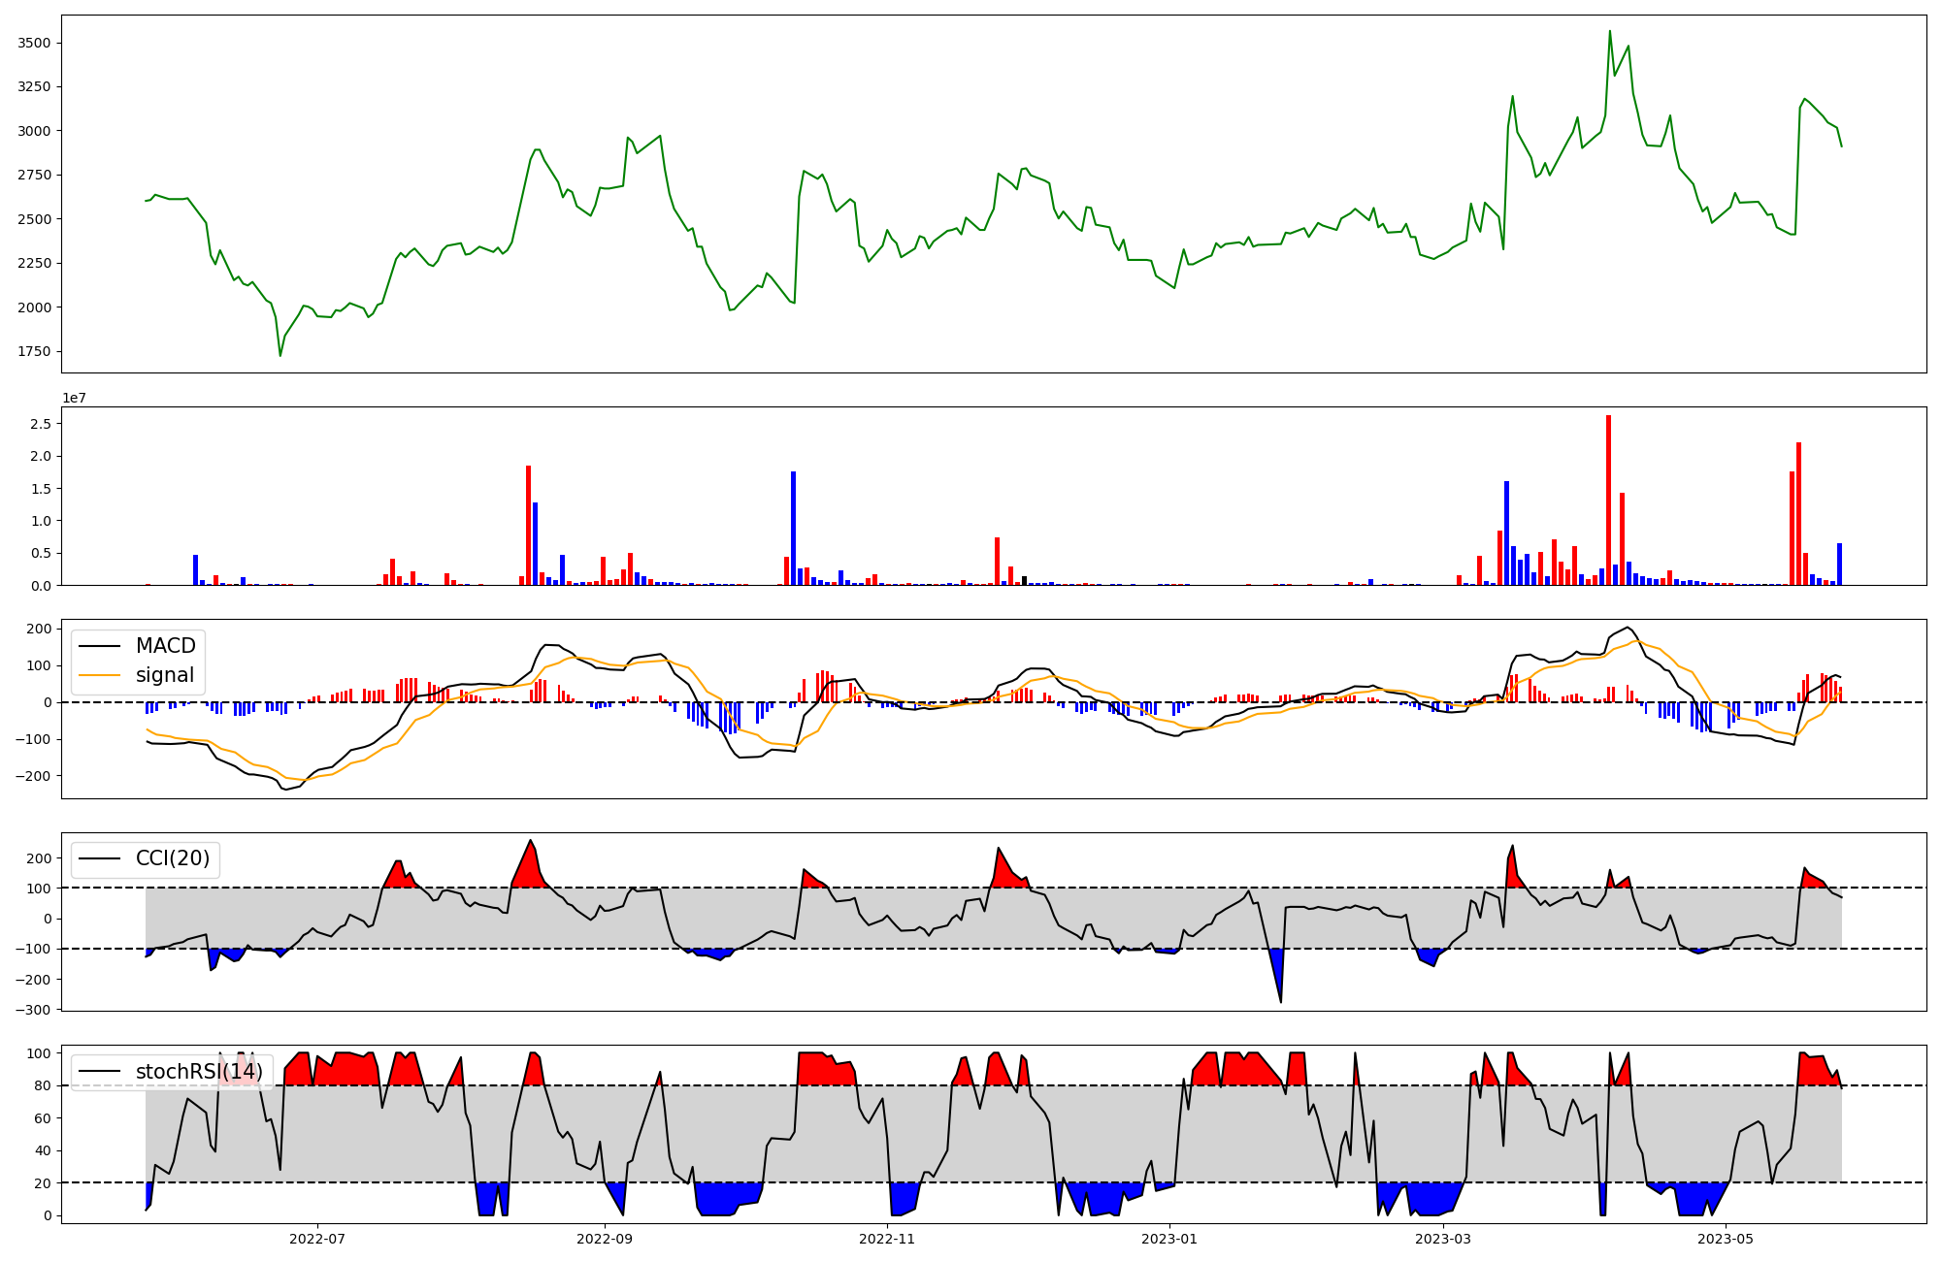Click the tallest blue volume bar
The height and width of the screenshot is (1261, 1941).
(793, 529)
